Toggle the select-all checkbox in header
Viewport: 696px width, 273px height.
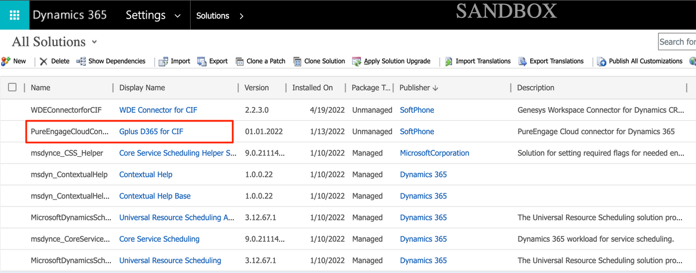[x=12, y=87]
